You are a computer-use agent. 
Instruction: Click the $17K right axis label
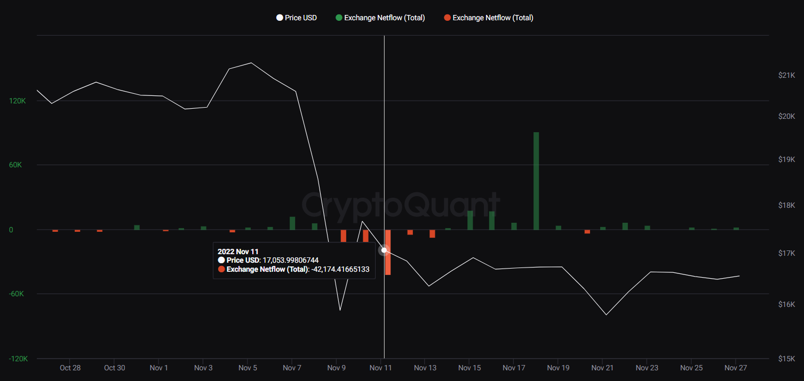tap(787, 253)
